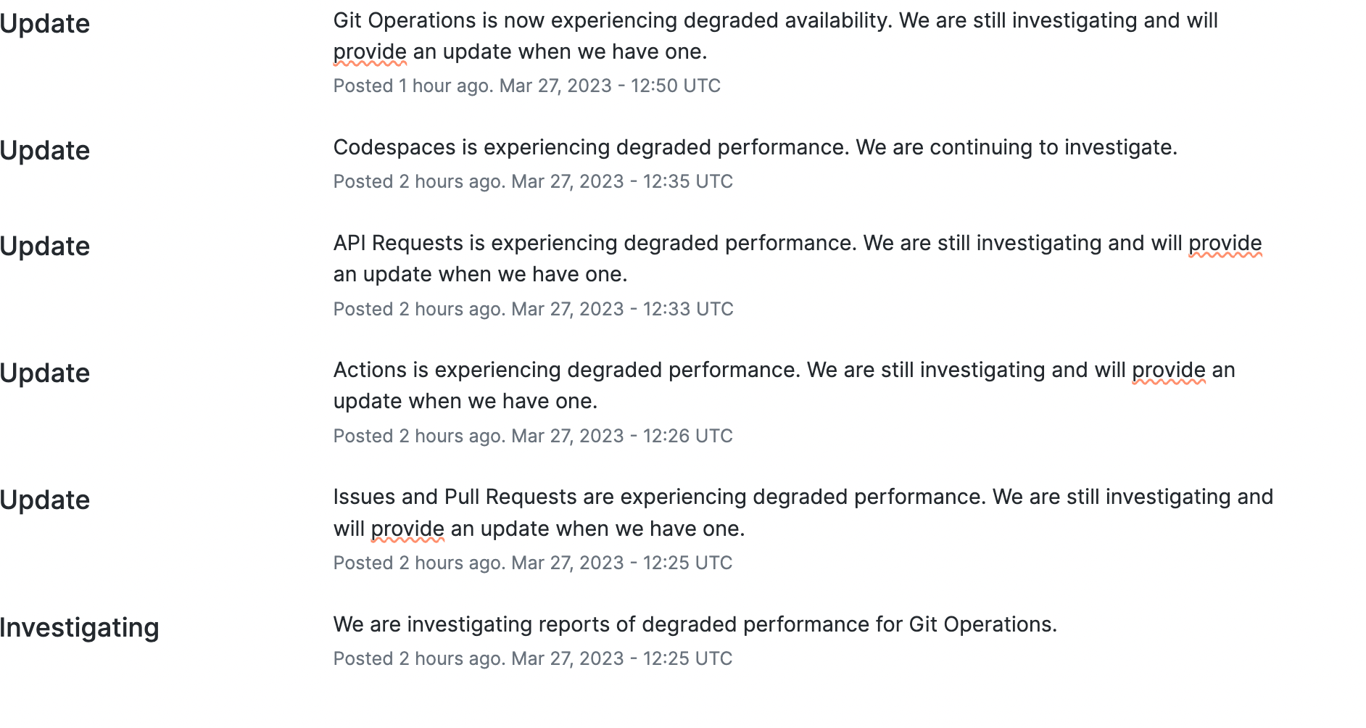Select the investigating reports for Git Operations text
The height and width of the screenshot is (728, 1366).
point(695,624)
